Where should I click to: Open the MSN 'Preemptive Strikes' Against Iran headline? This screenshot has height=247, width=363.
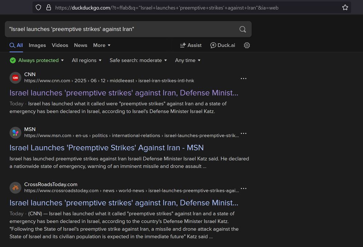pyautogui.click(x=106, y=148)
